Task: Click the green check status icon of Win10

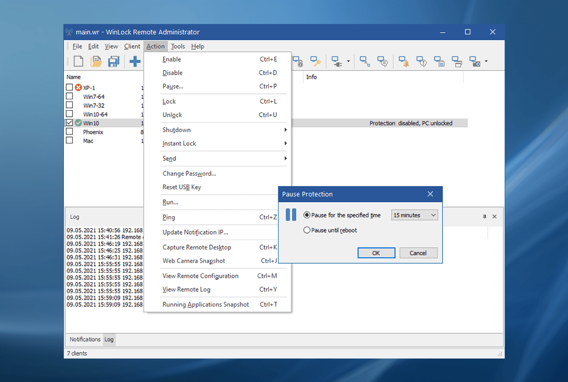Action: pos(78,123)
